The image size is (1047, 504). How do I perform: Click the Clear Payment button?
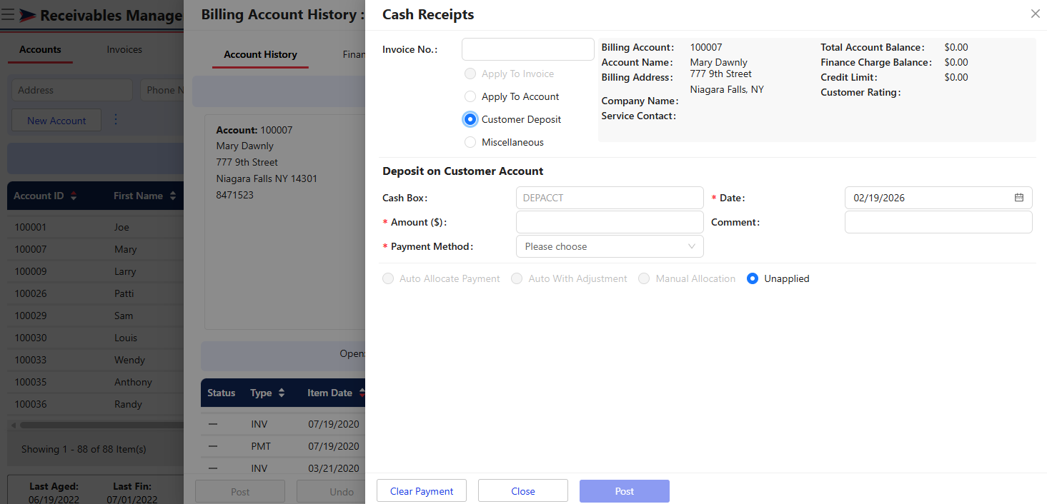pos(422,491)
